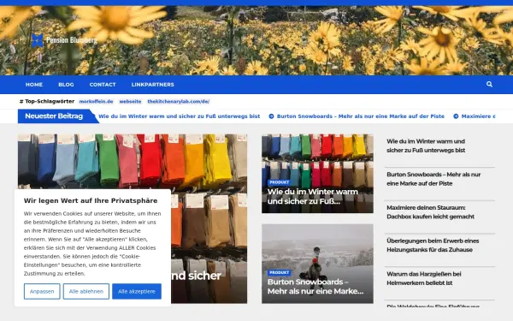Open sidebar link Wie du im Winter warm und sicher
Image resolution: width=513 pixels, height=321 pixels.
pos(426,146)
